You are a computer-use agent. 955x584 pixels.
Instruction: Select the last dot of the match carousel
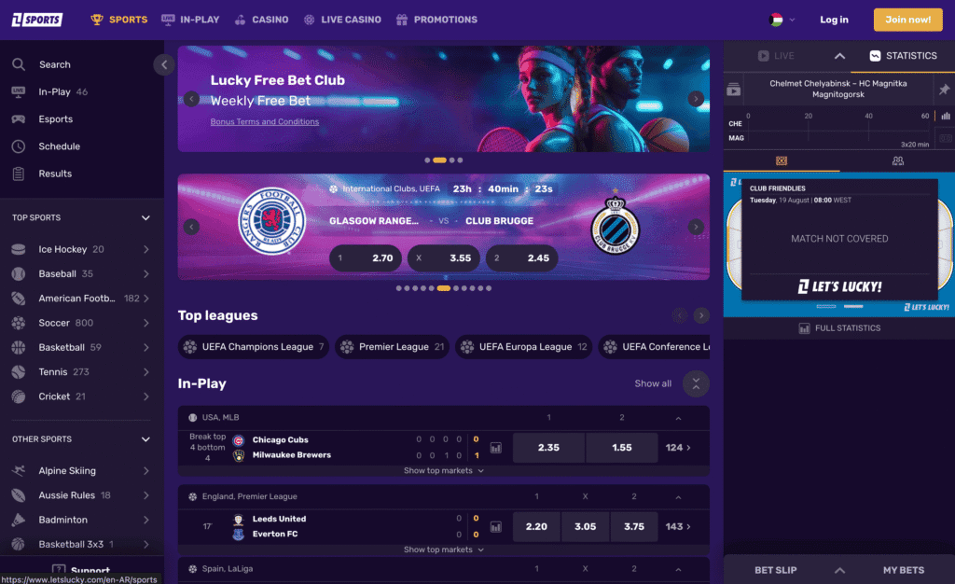[x=489, y=288]
